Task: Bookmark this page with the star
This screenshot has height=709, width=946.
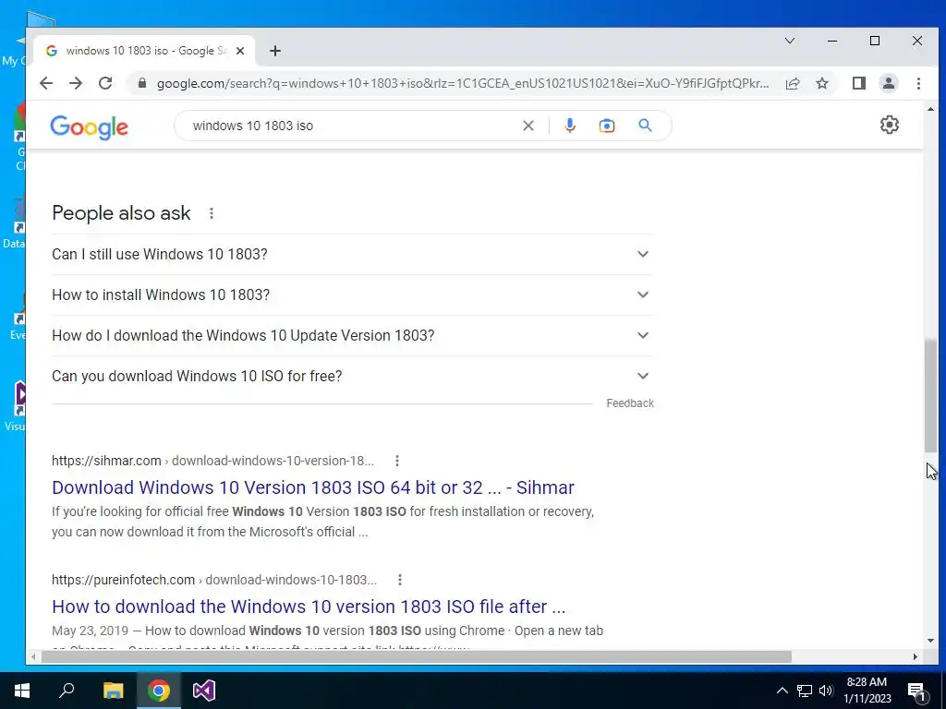Action: tap(822, 83)
